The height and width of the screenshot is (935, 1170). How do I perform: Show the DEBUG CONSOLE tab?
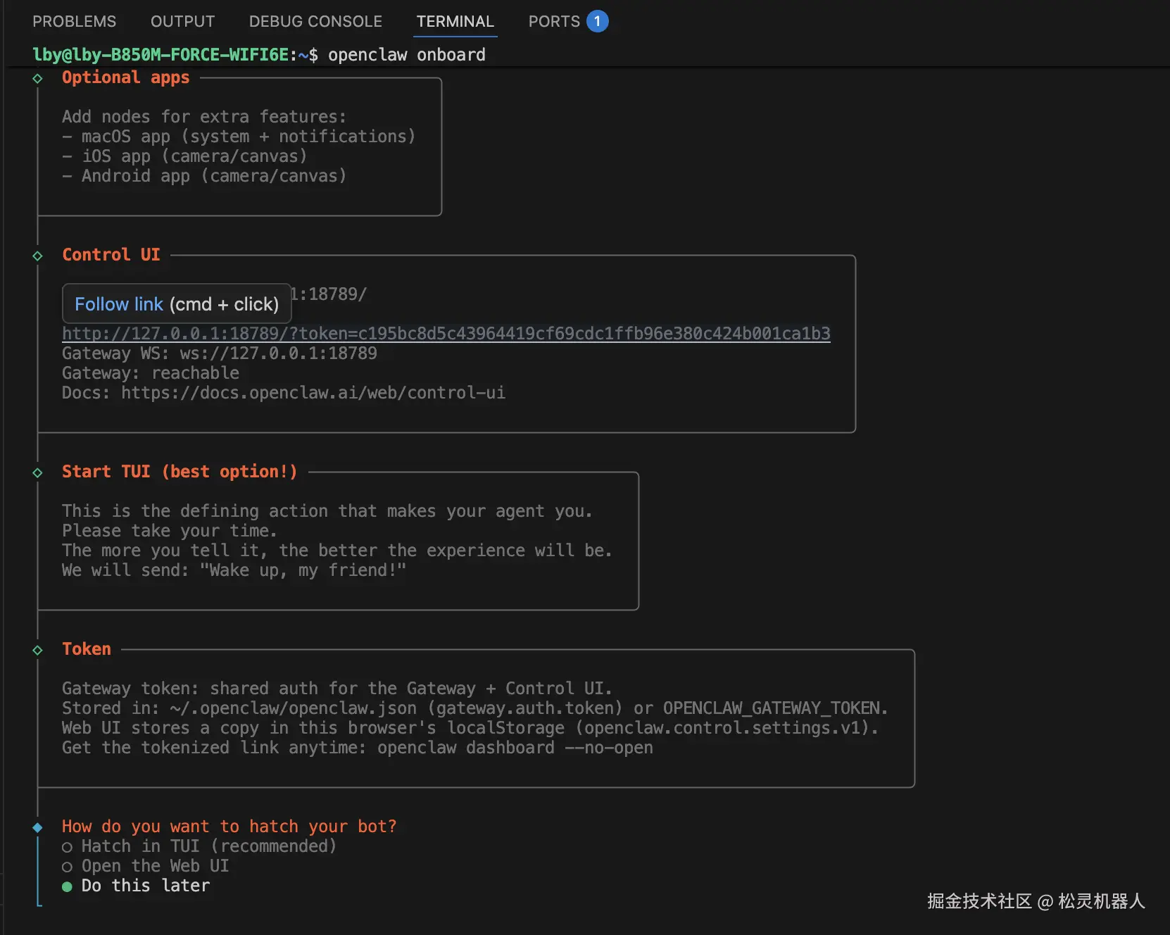coord(315,22)
